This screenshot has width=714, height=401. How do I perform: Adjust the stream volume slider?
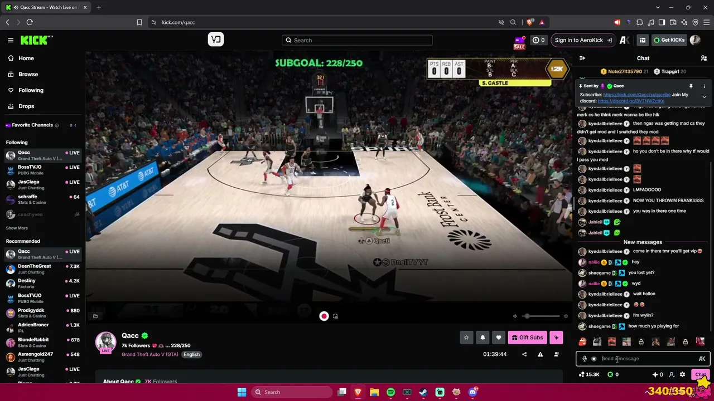point(542,316)
